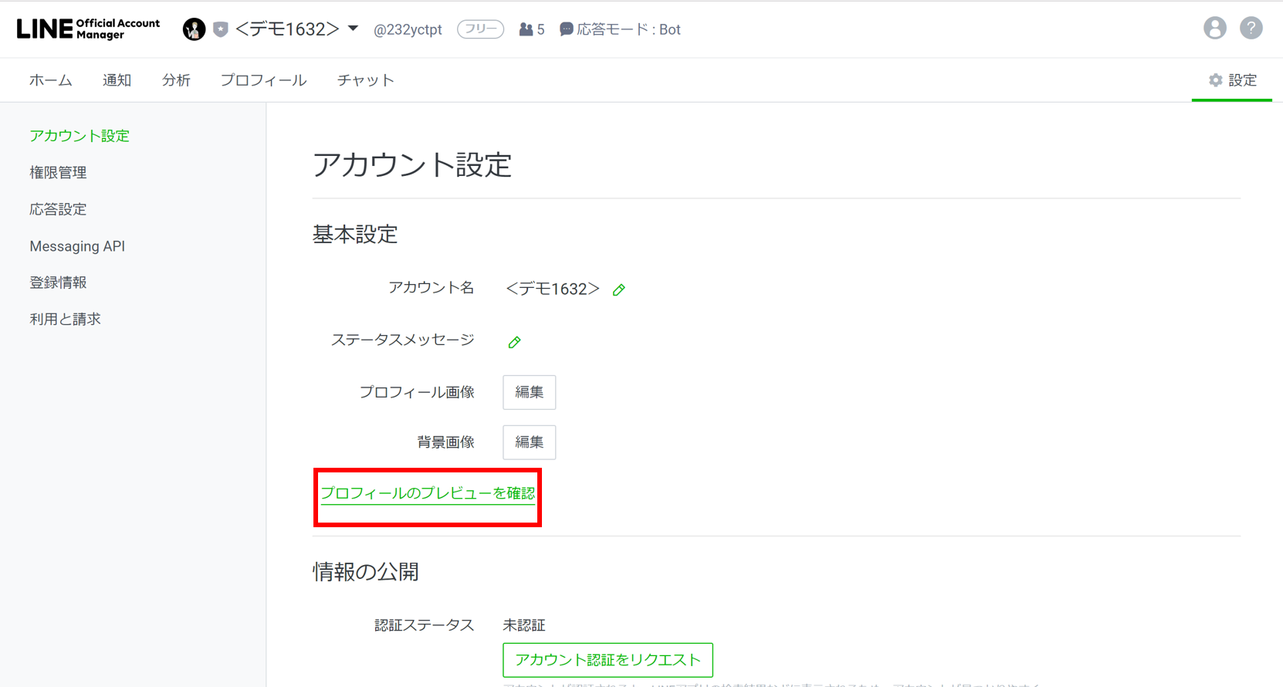Open the 分析 tab
Viewport: 1283px width, 687px height.
tap(176, 80)
